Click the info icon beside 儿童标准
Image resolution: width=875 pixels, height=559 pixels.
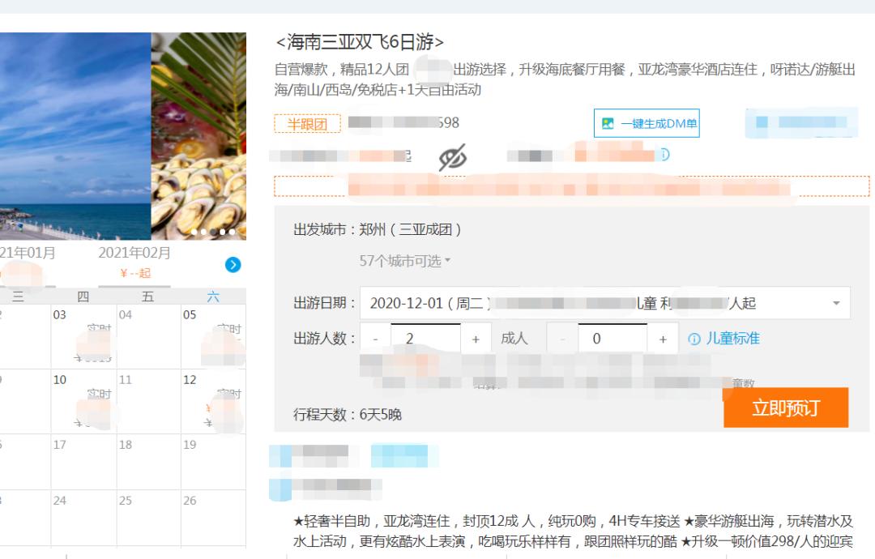[694, 338]
